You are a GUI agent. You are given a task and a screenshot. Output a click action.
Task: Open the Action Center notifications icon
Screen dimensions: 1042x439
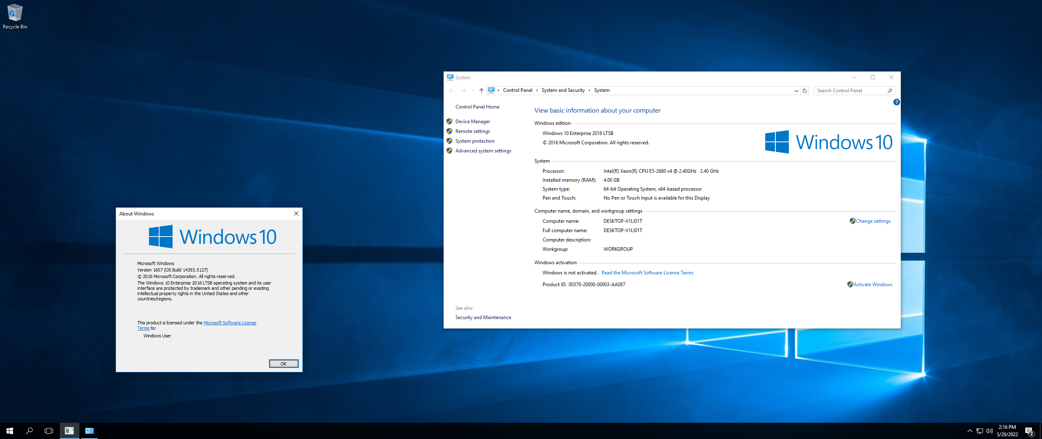click(1029, 431)
